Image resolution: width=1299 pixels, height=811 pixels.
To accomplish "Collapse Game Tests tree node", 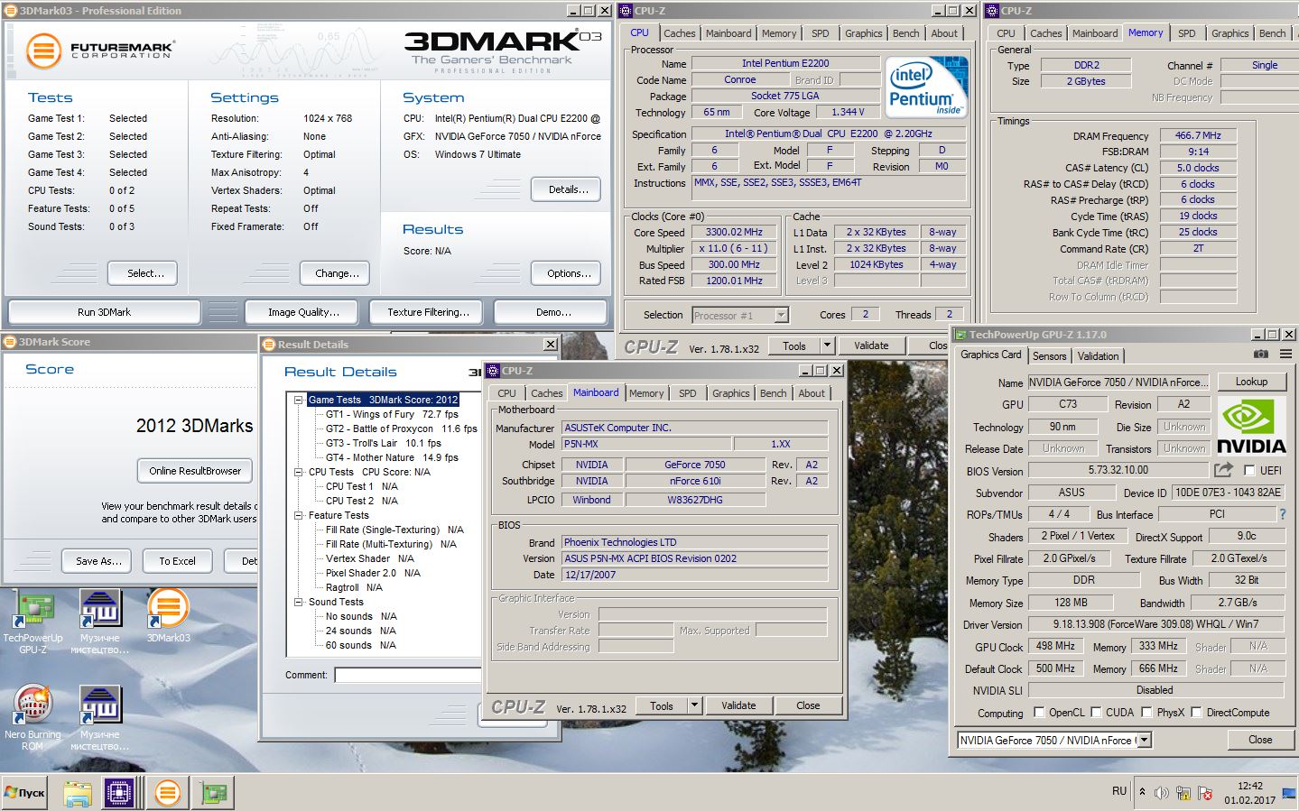I will [x=298, y=400].
